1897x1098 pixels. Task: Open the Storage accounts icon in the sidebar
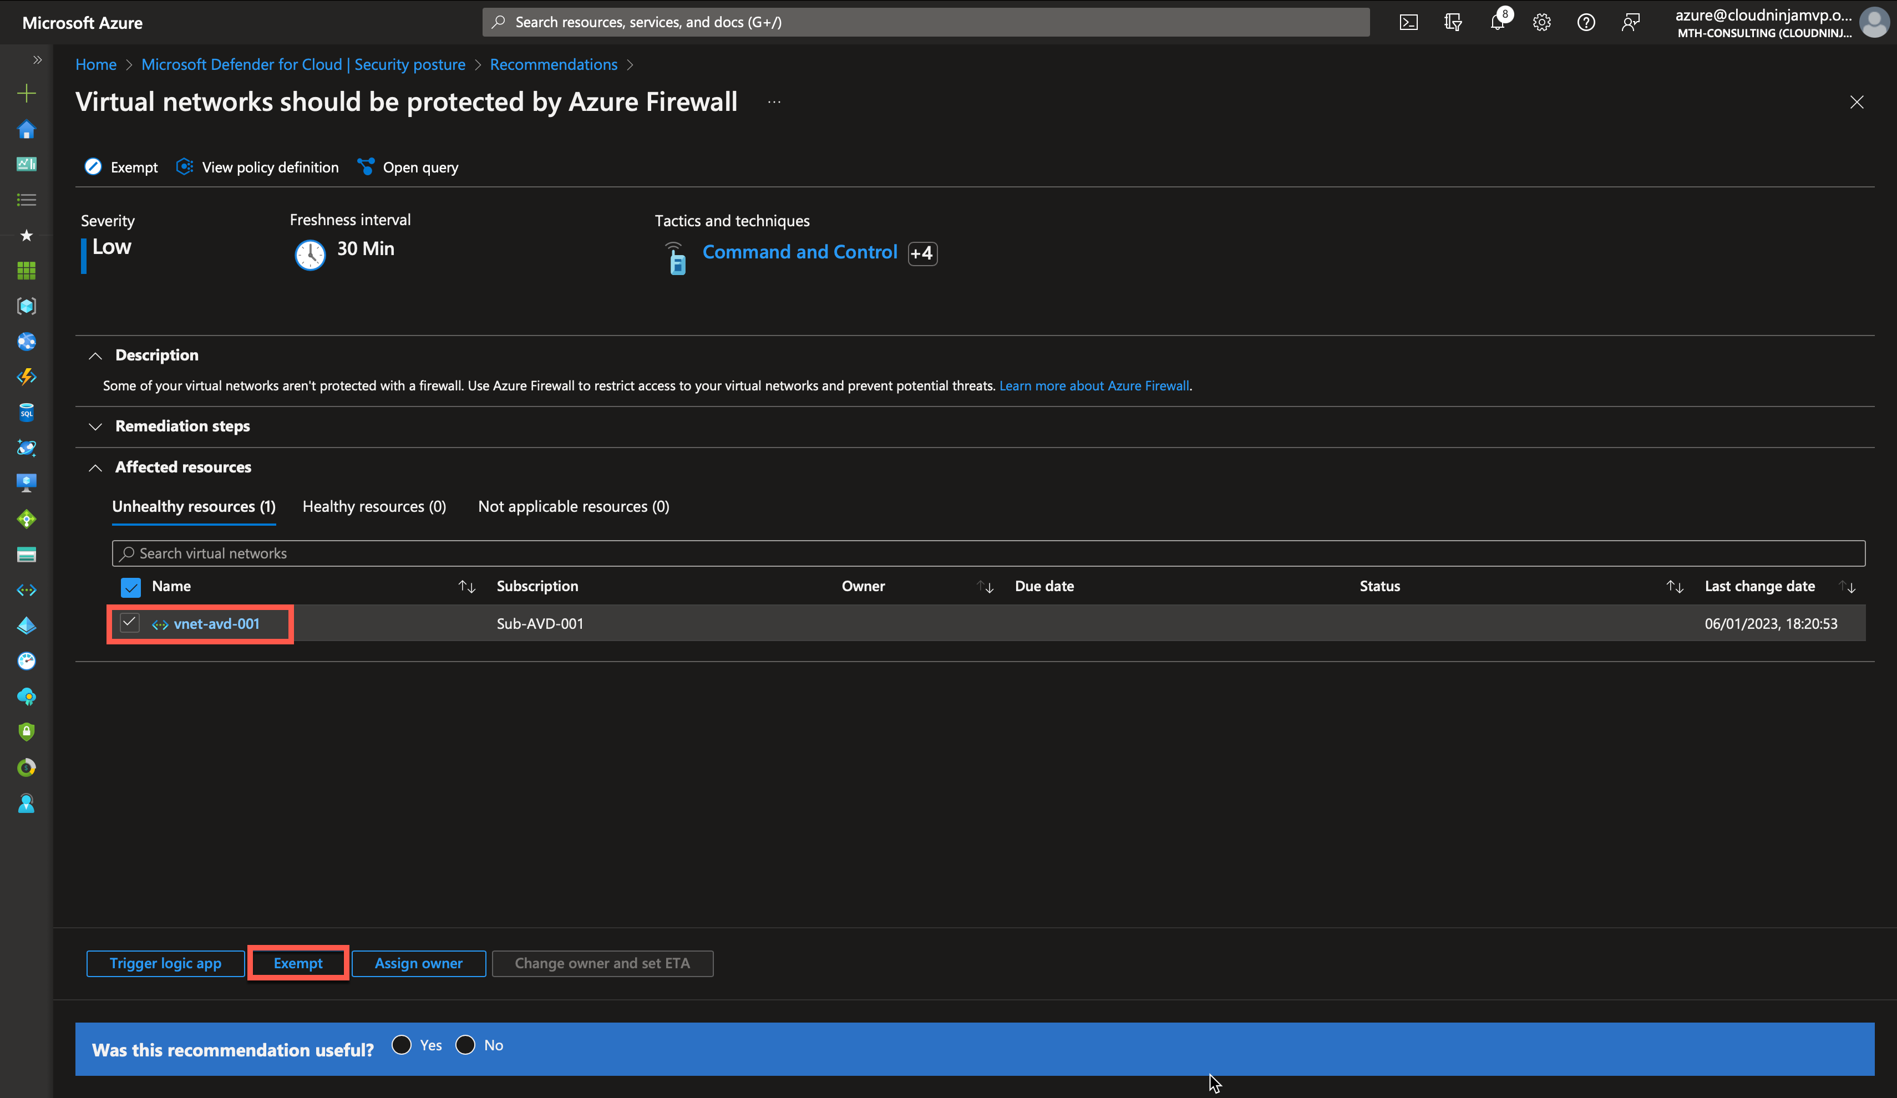click(x=27, y=555)
